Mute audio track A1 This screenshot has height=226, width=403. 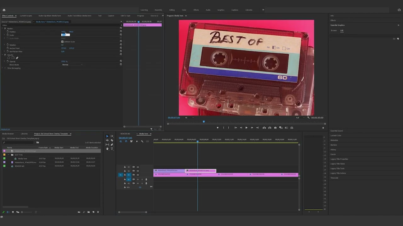[x=138, y=179]
